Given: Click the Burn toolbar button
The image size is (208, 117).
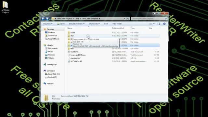Looking at the screenshot, I should coord(106,24).
